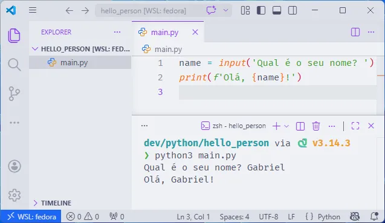This screenshot has width=385, height=223.
Task: Click the editor overview ruler scrollbar
Action: tap(380, 85)
